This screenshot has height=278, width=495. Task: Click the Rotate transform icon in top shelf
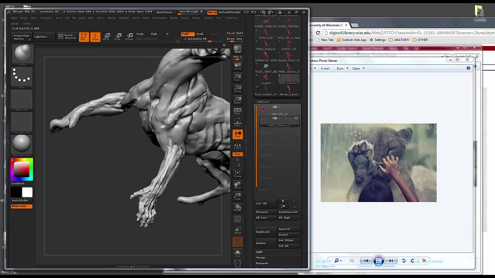tap(130, 37)
